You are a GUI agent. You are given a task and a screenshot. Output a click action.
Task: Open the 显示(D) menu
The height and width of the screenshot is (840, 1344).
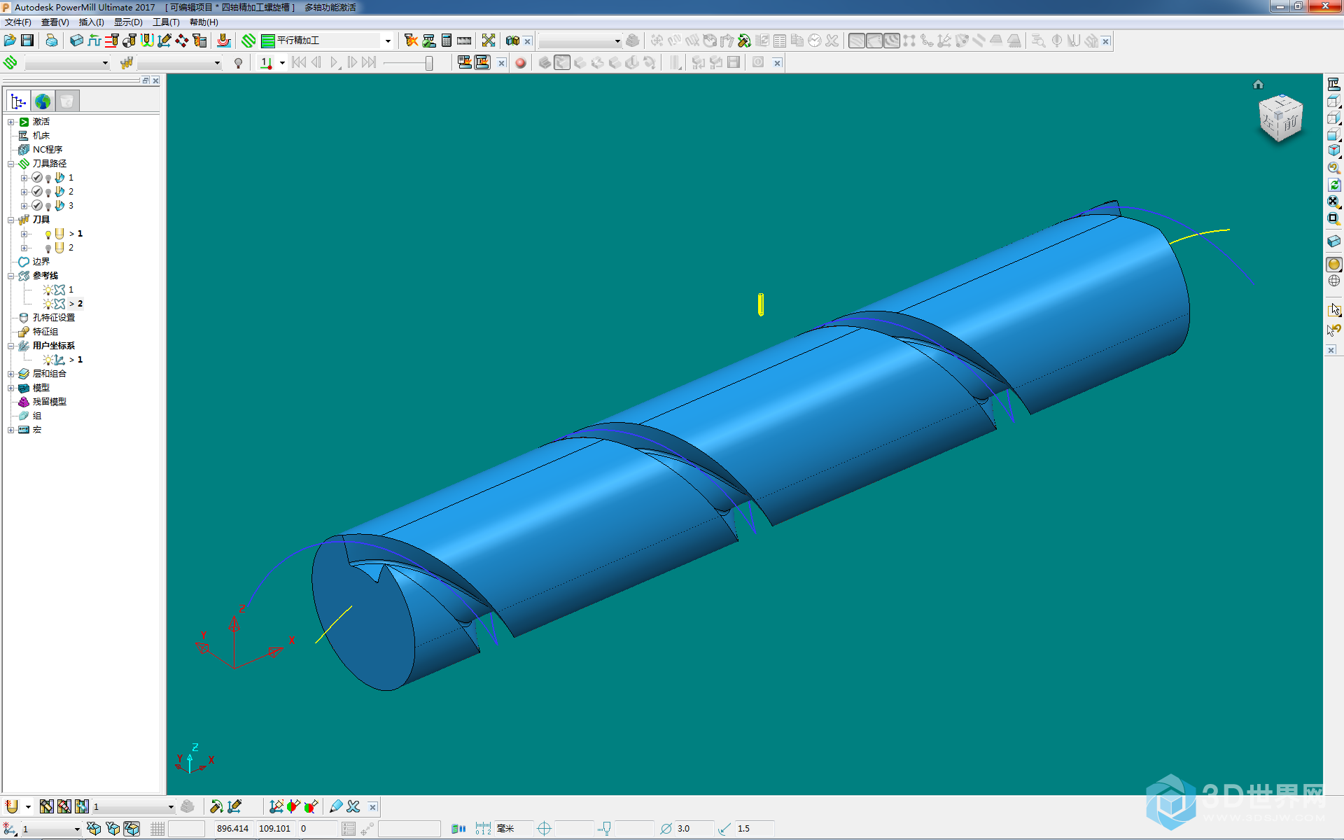tap(128, 22)
